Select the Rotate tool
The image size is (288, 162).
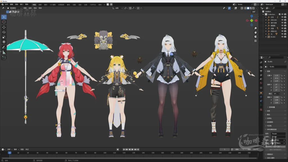4,32
